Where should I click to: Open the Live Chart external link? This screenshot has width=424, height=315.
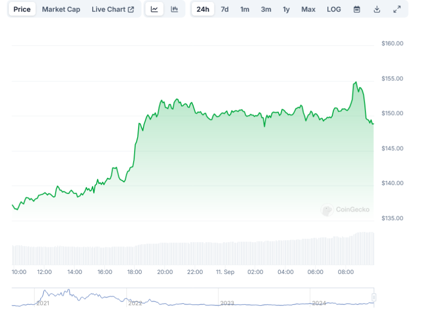pyautogui.click(x=113, y=9)
